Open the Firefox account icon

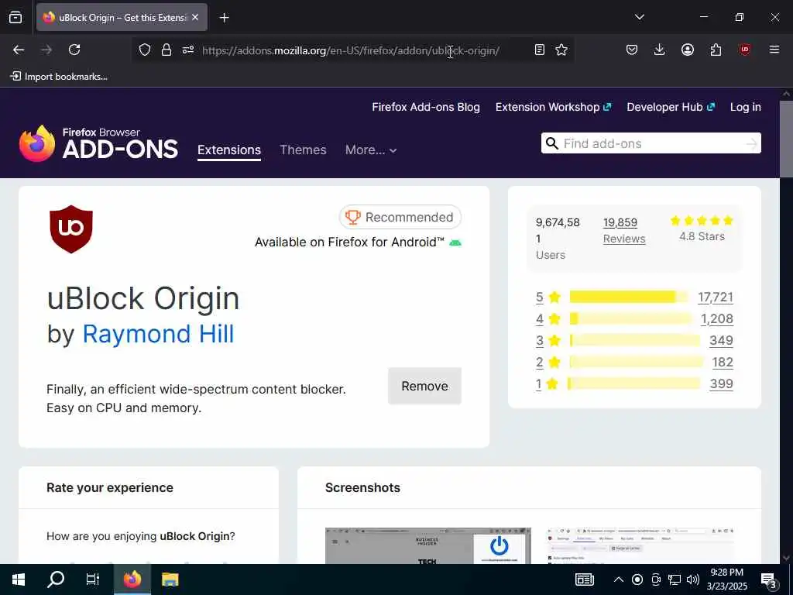click(688, 50)
